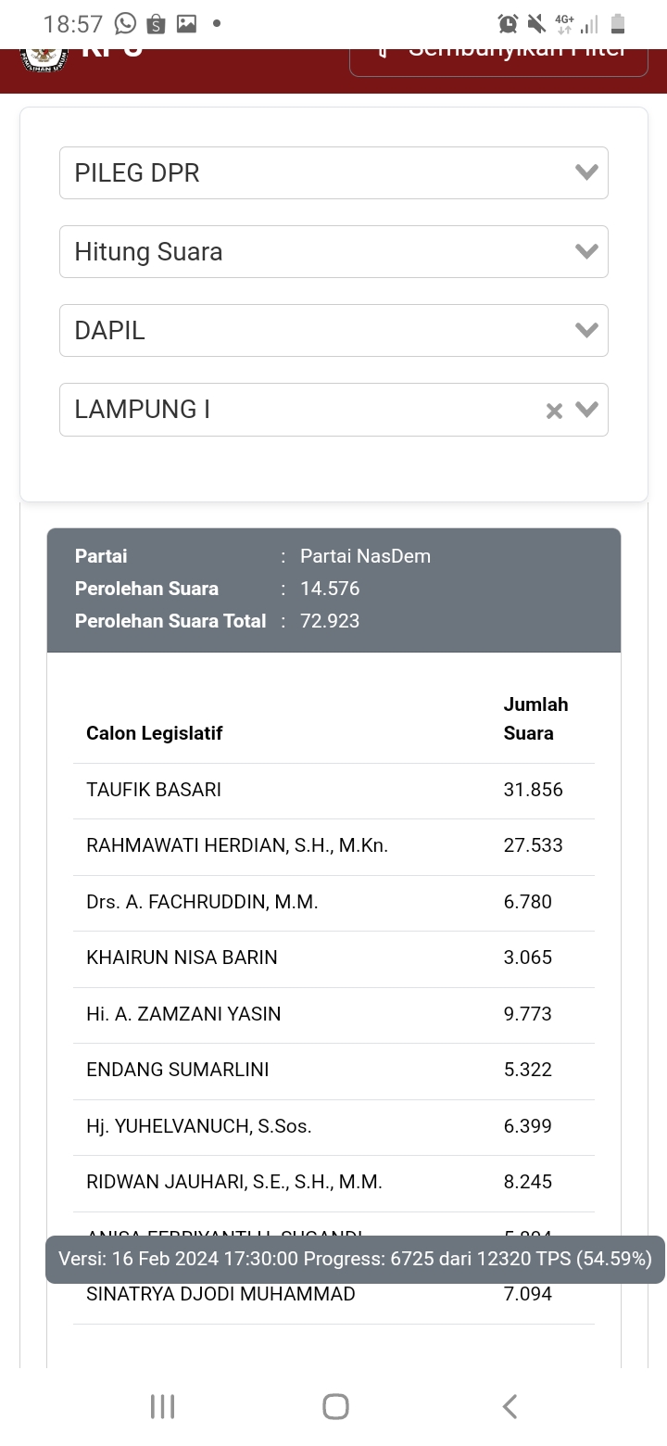Screen dimensions: 667x1446
Task: Tap the Calon Legislatif column header
Action: 155,733
